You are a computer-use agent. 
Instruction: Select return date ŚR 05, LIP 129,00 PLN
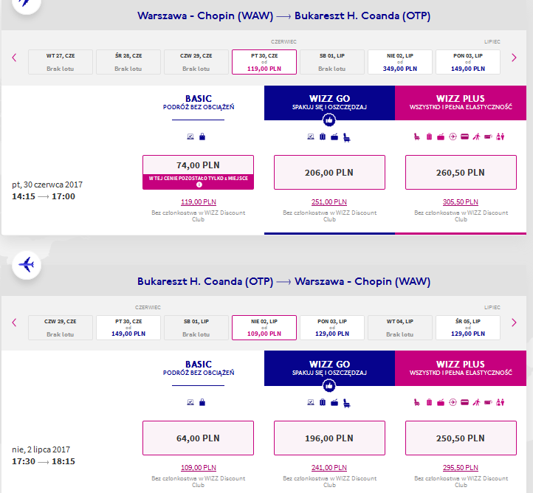468,328
